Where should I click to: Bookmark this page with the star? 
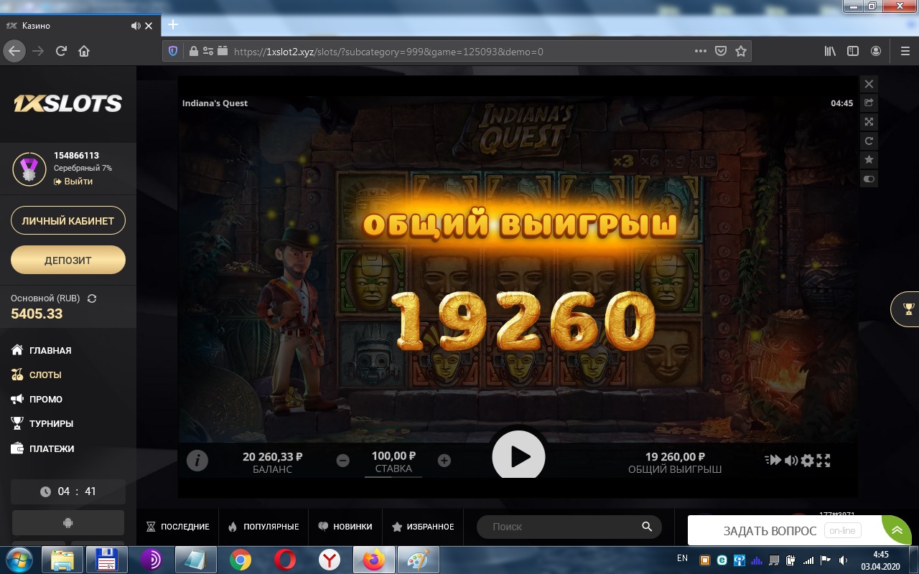click(x=741, y=51)
